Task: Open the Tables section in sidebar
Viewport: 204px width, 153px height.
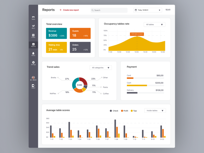Action: click(x=33, y=17)
